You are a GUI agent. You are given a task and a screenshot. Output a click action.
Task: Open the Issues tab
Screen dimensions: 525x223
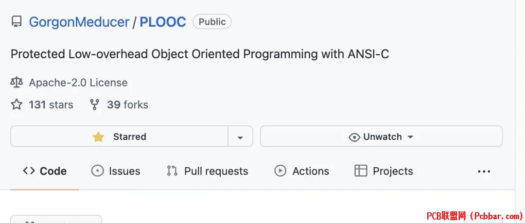(x=116, y=171)
